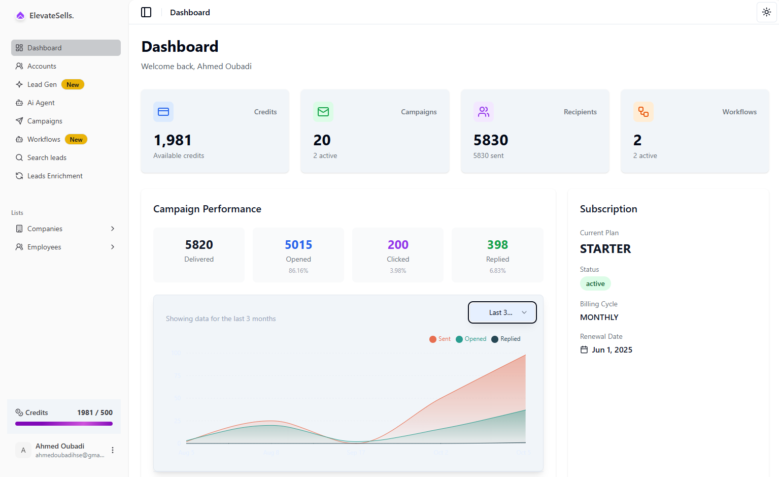Toggle the Sent legend in chart
779x477 pixels.
[439, 339]
